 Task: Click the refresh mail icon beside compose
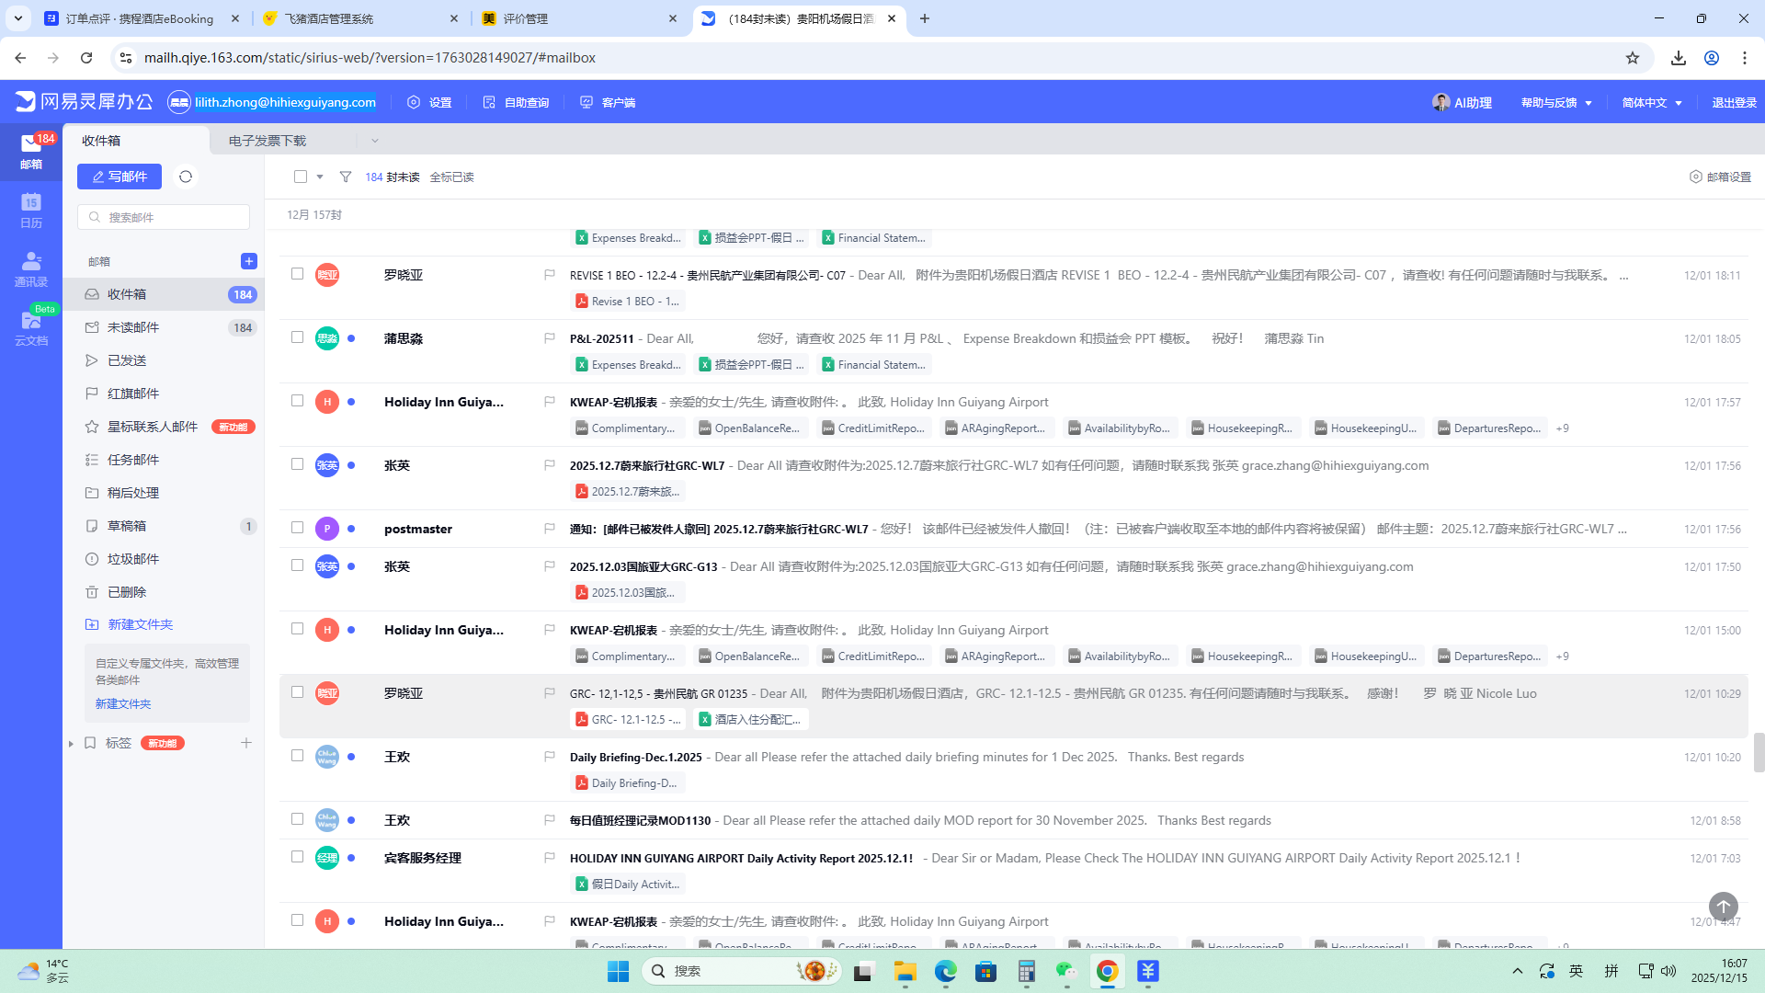pyautogui.click(x=186, y=177)
